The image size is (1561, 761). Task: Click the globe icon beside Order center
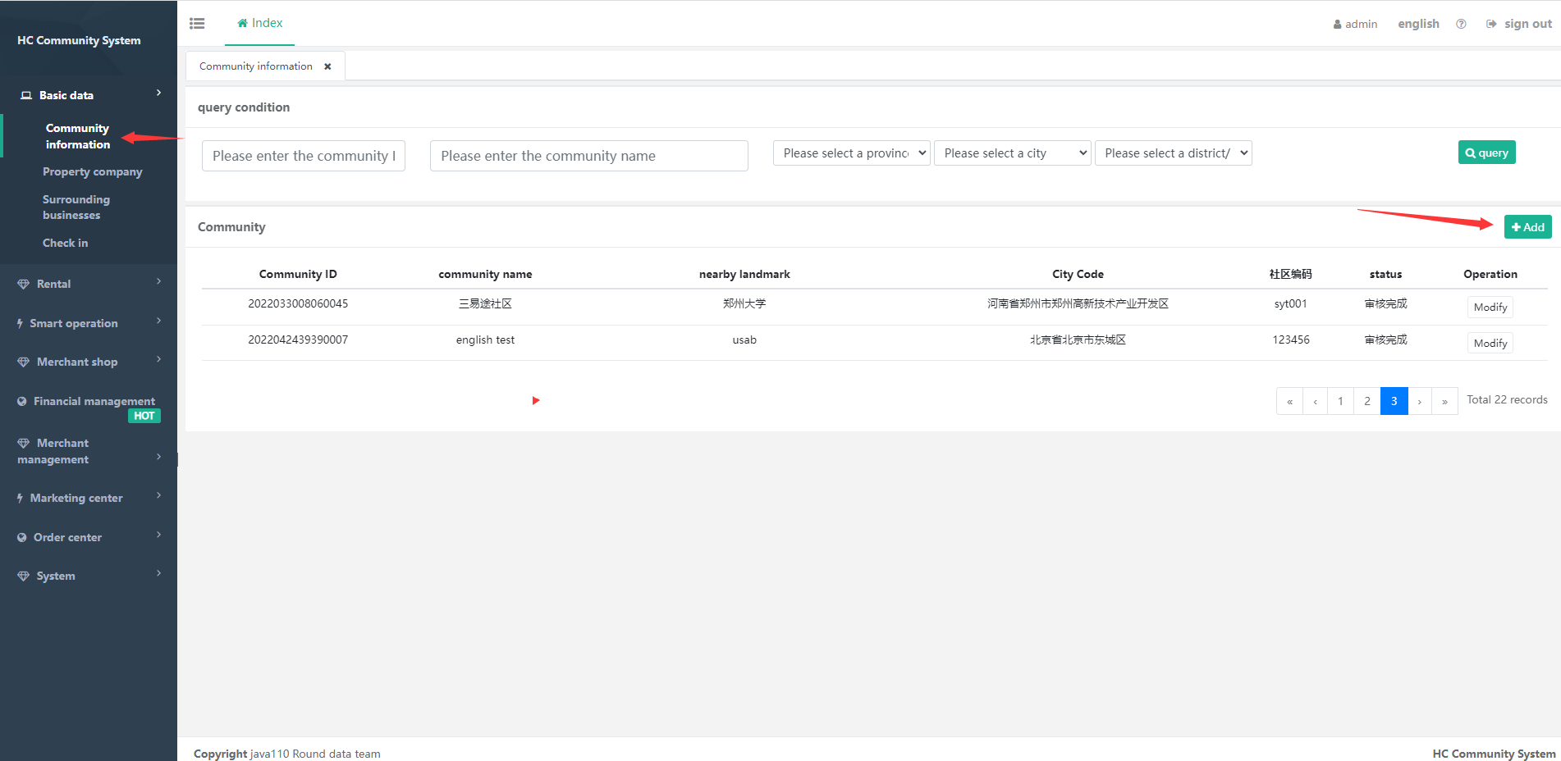22,538
